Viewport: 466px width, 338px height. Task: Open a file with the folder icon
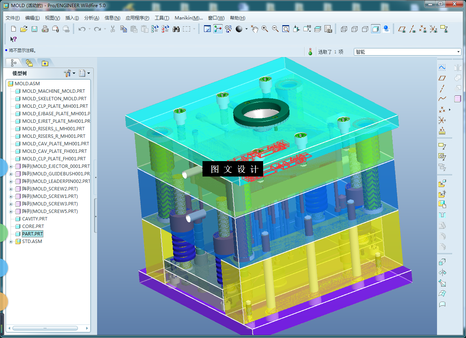[x=24, y=29]
